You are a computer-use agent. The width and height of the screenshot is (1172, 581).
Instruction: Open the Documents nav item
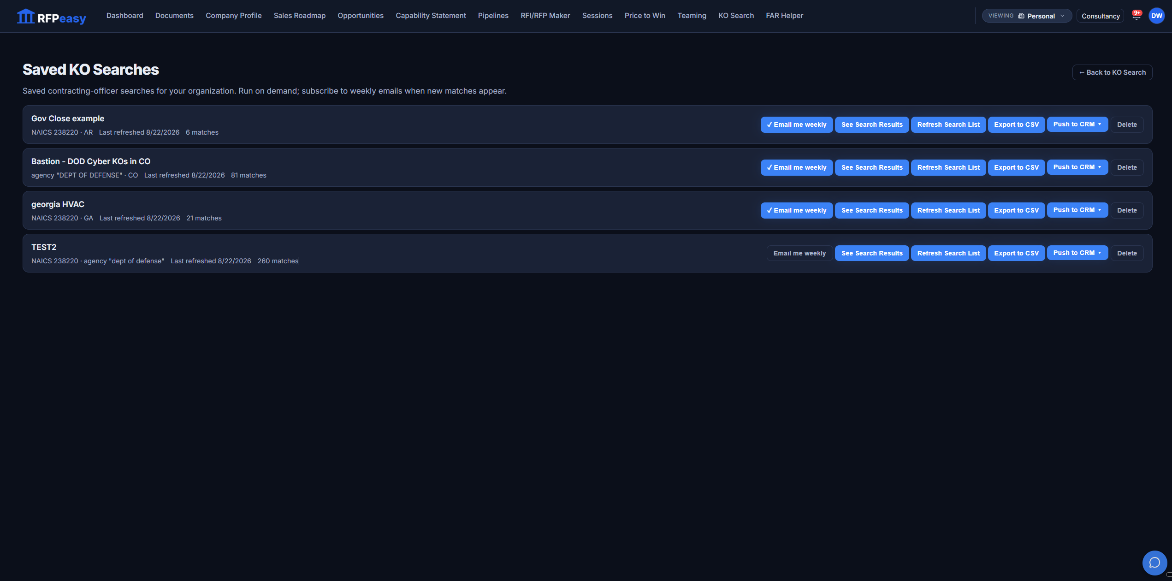point(174,16)
